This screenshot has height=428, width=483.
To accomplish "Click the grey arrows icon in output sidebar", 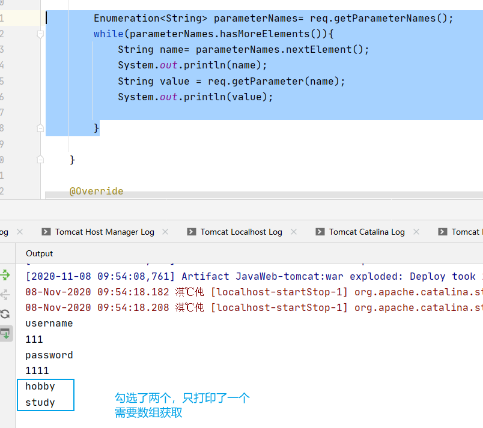I will pyautogui.click(x=5, y=295).
